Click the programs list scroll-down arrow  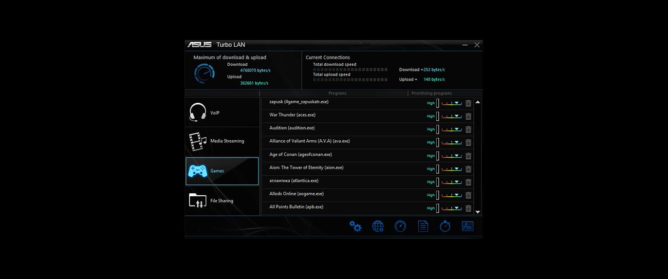(477, 212)
